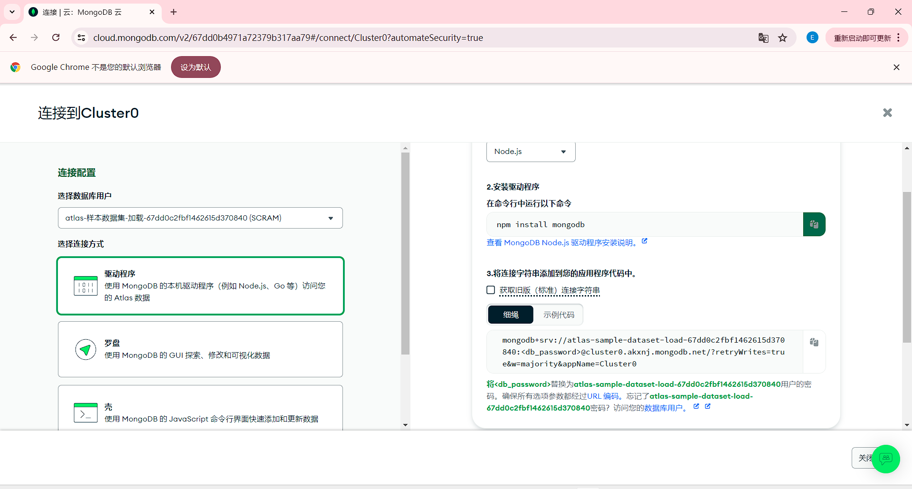Click the left panel scrollbar thumb
This screenshot has width=912, height=489.
(x=405, y=254)
